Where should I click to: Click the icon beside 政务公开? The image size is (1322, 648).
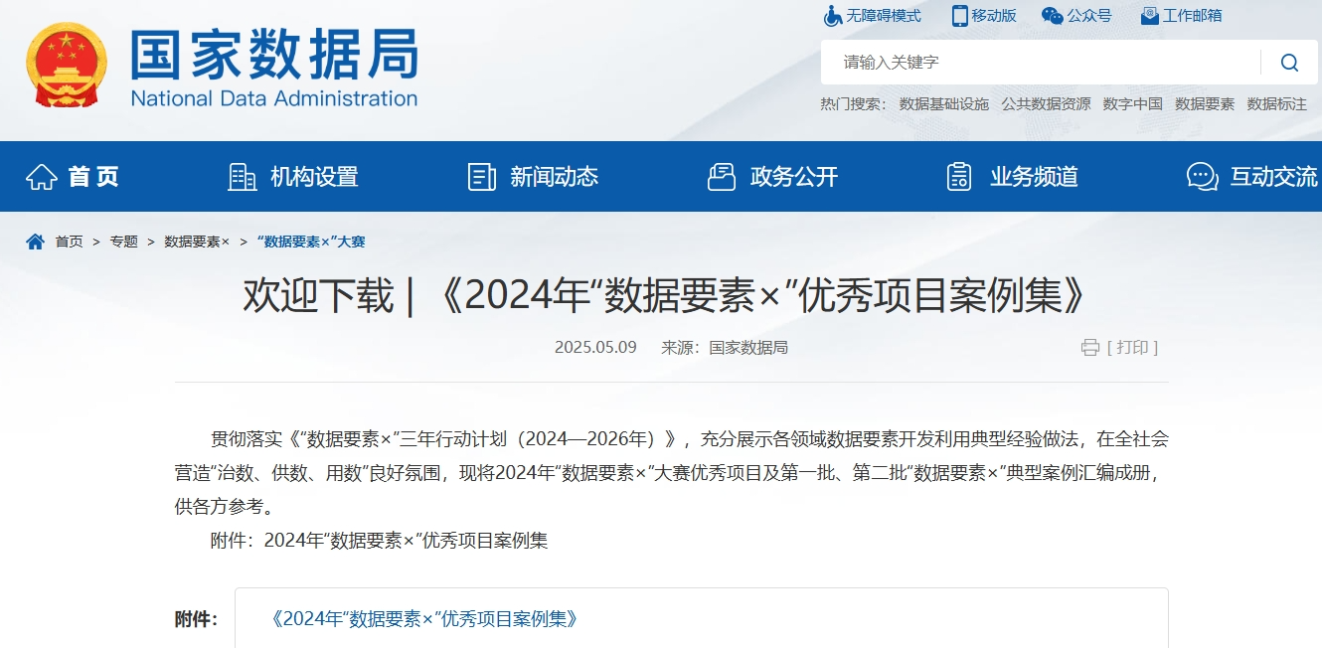point(722,177)
